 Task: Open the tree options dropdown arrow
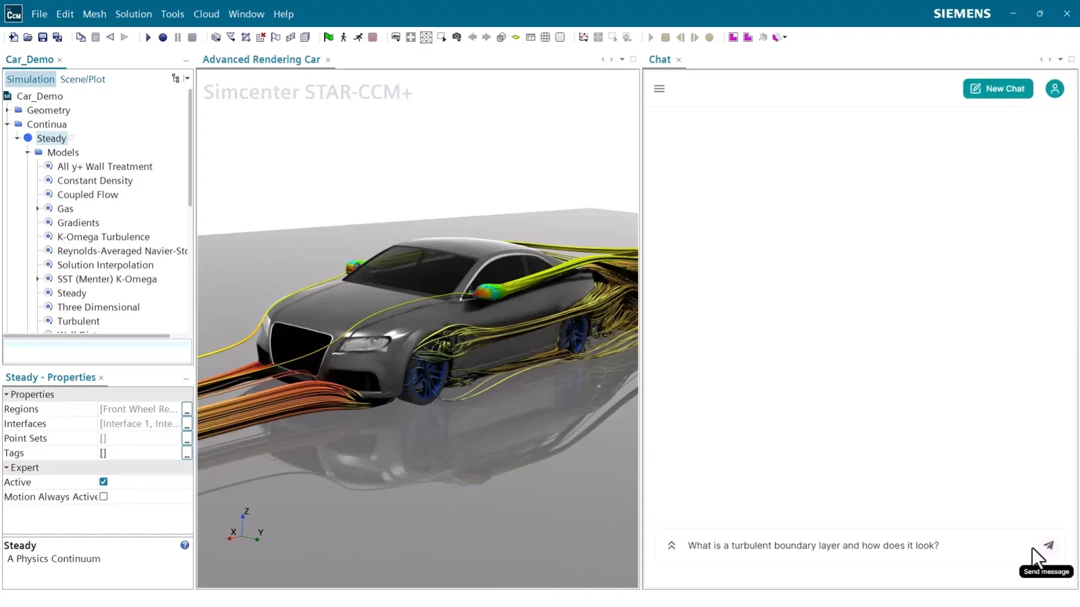[x=187, y=79]
